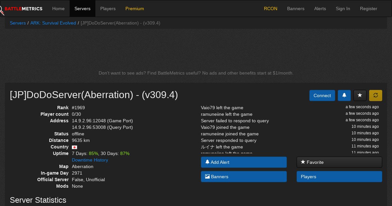392x206 pixels.
Task: Click the Japan flag icon
Action: point(74,147)
